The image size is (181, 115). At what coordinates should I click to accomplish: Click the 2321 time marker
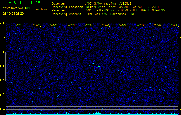[19, 25]
